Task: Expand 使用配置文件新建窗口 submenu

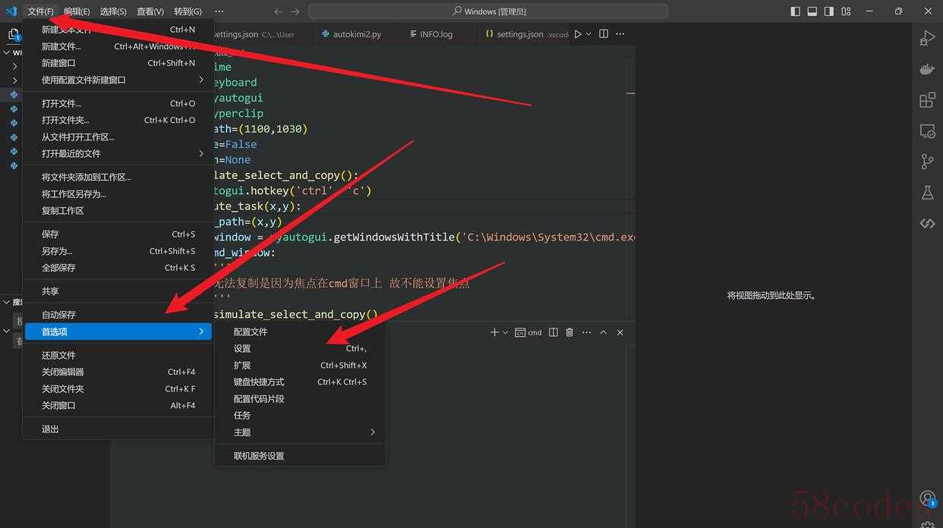Action: pos(118,80)
